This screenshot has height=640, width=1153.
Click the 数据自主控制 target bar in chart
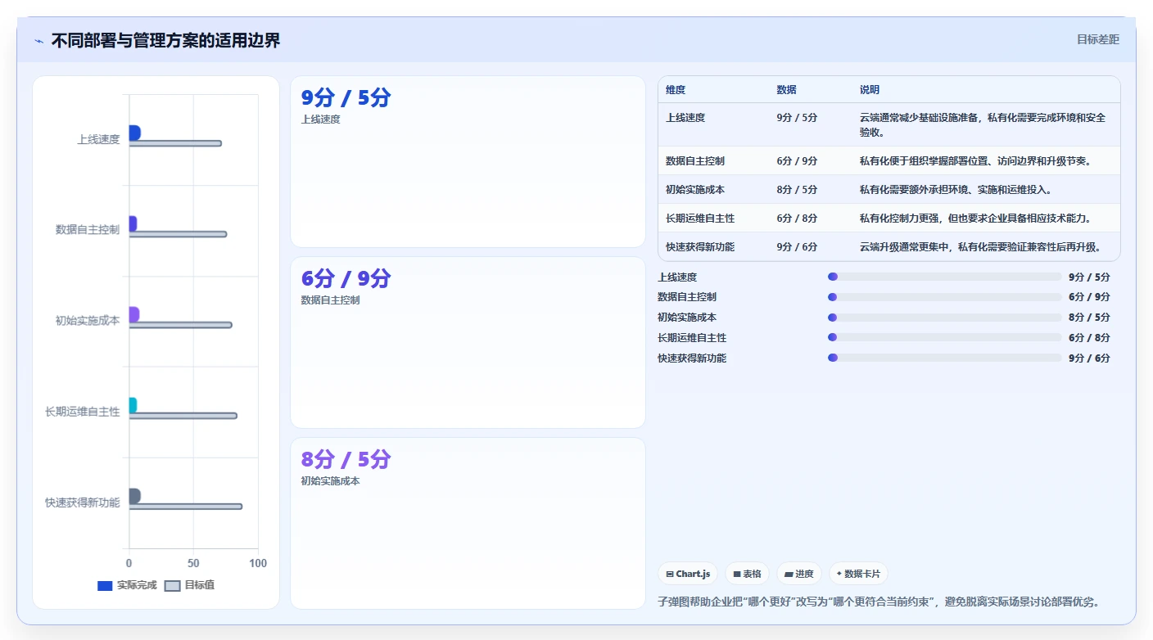tap(178, 234)
